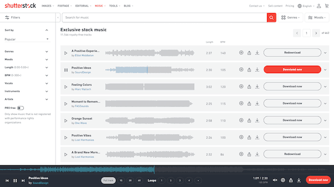Click in the Search for music field

[x=164, y=18]
